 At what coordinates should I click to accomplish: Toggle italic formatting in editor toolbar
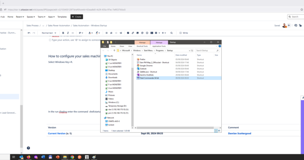(x=68, y=33)
